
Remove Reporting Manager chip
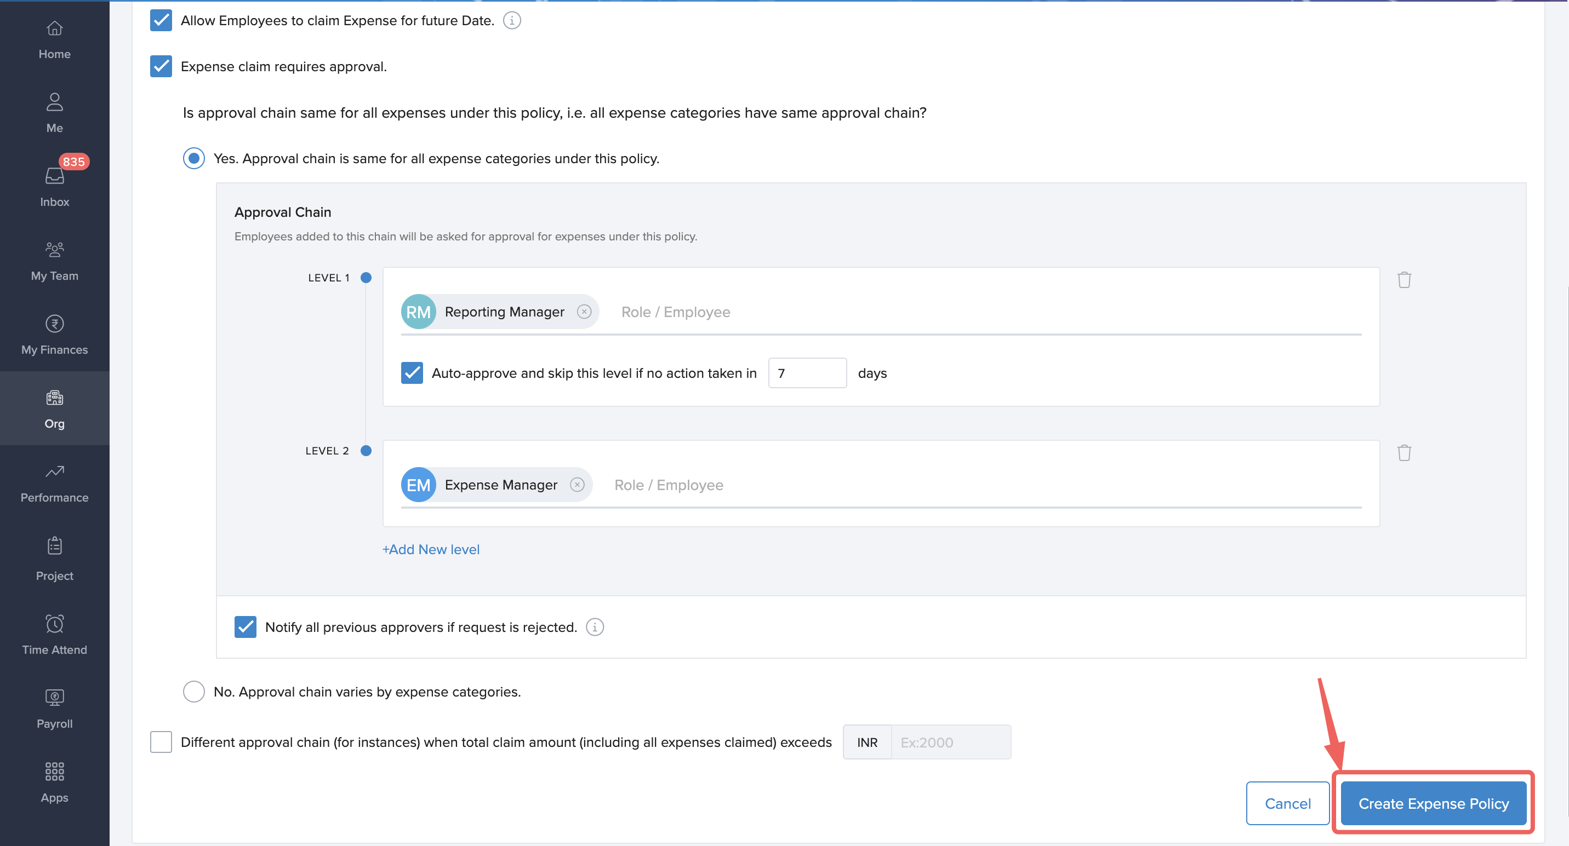[x=584, y=312]
